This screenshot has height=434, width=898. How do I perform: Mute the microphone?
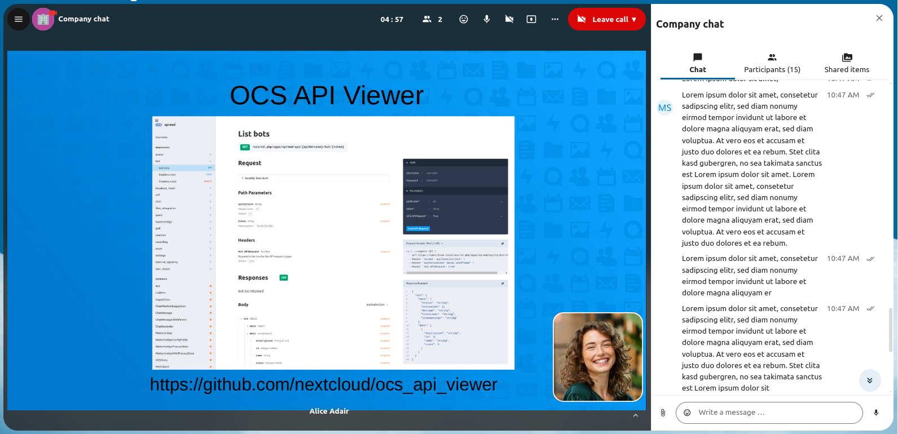coord(487,19)
